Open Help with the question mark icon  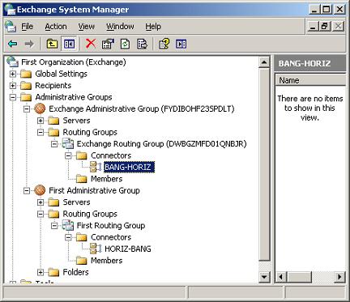tap(164, 44)
